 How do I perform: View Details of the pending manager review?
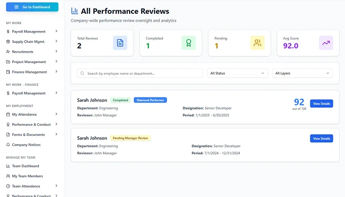tap(321, 138)
